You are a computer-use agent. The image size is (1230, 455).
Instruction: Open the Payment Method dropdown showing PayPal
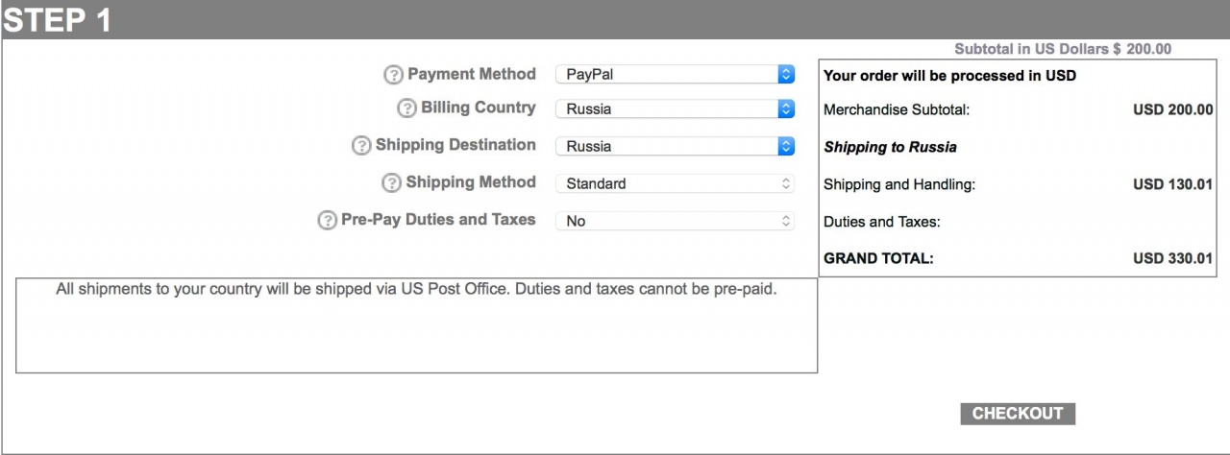(x=676, y=74)
